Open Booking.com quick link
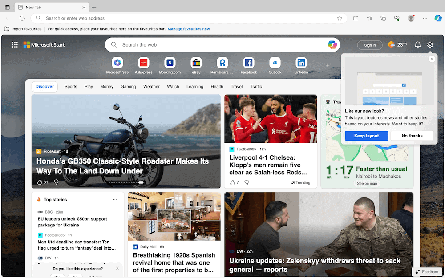The image size is (445, 278). 170,65
